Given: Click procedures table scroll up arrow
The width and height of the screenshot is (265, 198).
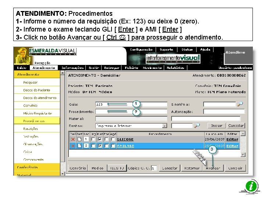Looking at the screenshot, I should (x=243, y=134).
